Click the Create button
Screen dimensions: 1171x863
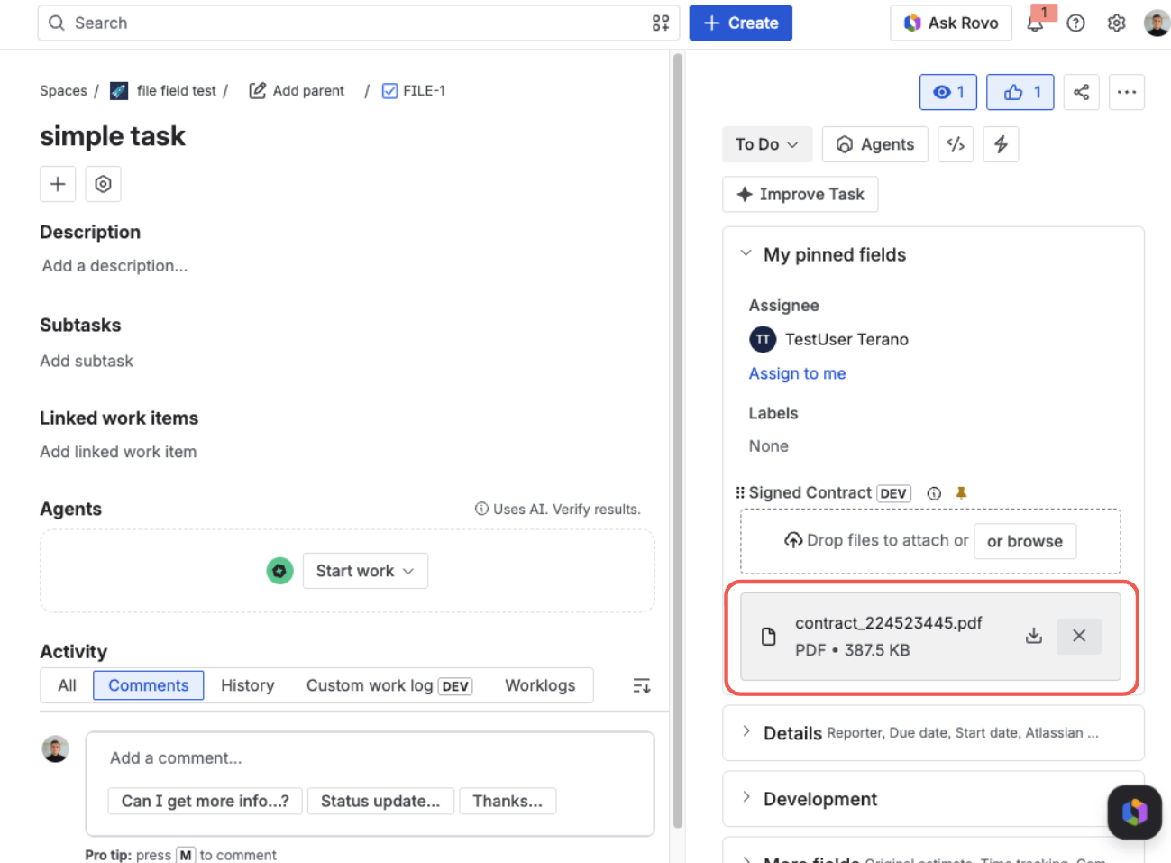click(741, 23)
